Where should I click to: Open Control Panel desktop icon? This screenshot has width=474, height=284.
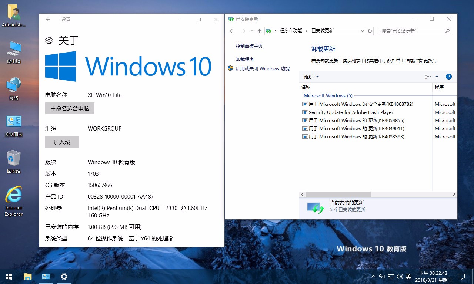tap(14, 126)
